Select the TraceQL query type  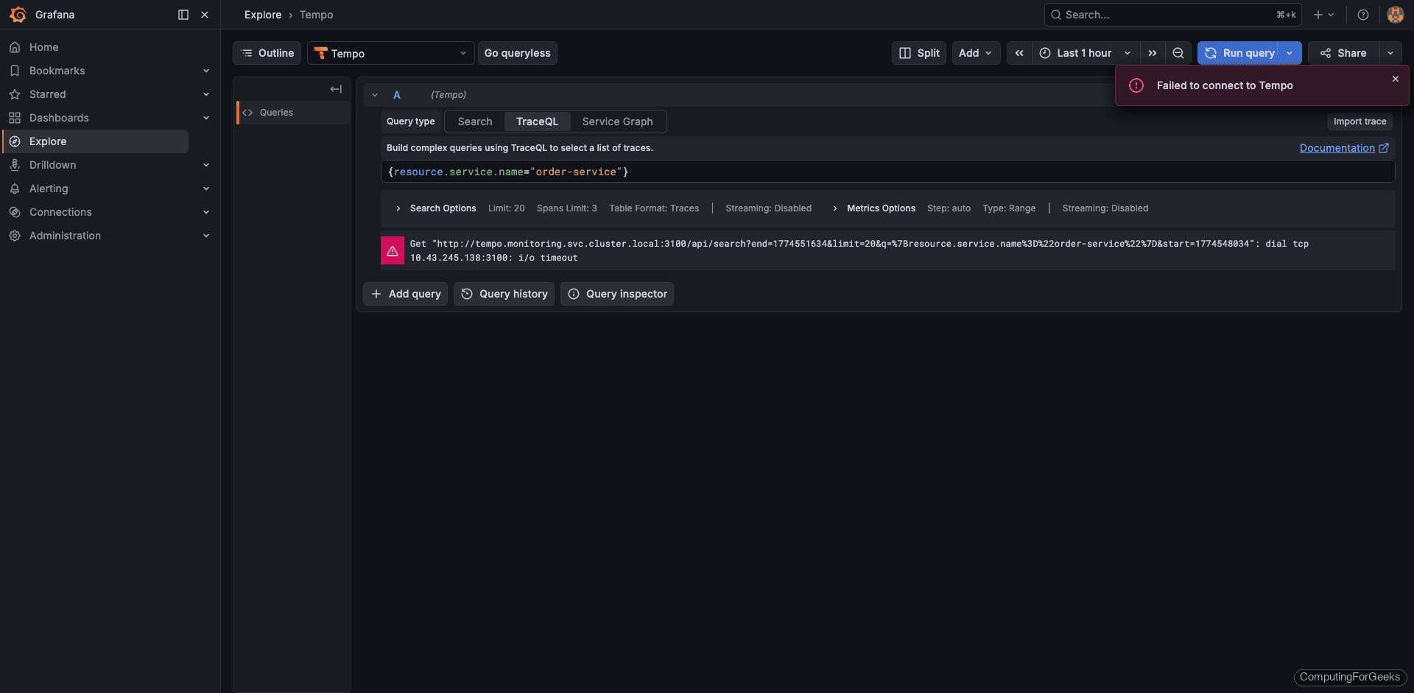(537, 122)
